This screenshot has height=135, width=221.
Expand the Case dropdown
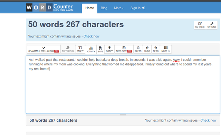point(80,49)
